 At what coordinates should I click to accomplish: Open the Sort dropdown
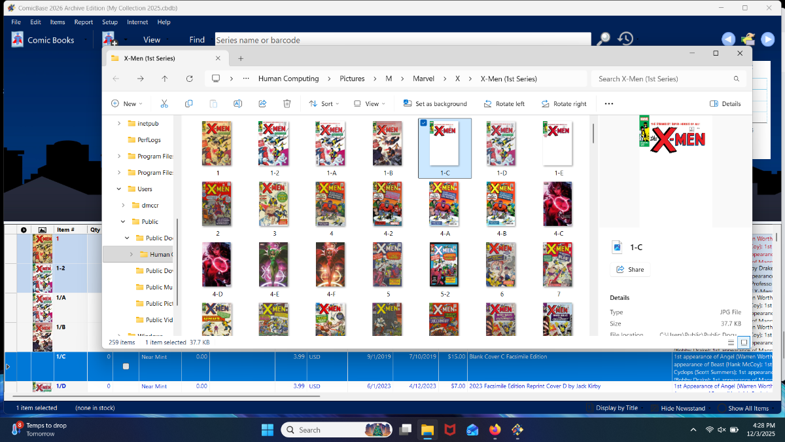pos(321,103)
